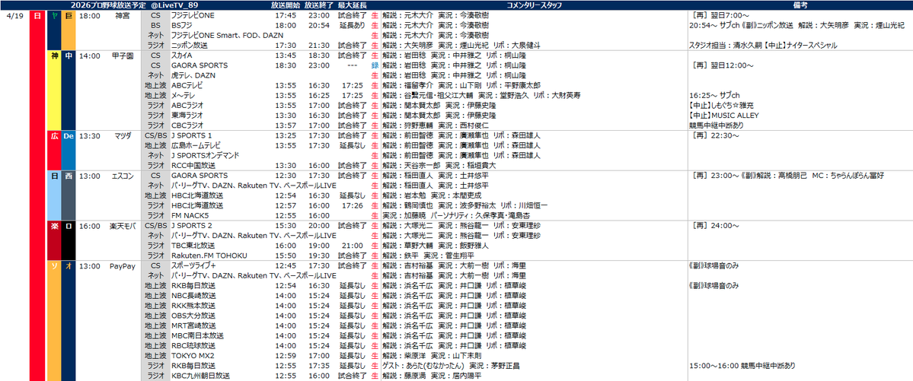
Task: Click the note [再] 22:30~
Action: [716, 135]
